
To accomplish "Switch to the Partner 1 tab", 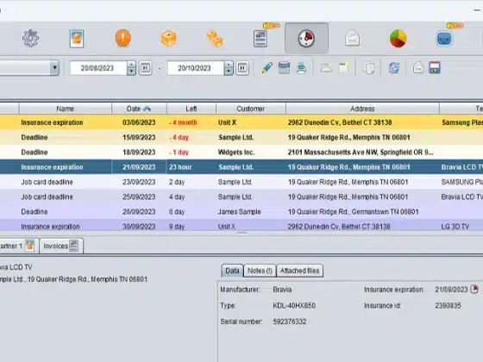I will coord(18,246).
